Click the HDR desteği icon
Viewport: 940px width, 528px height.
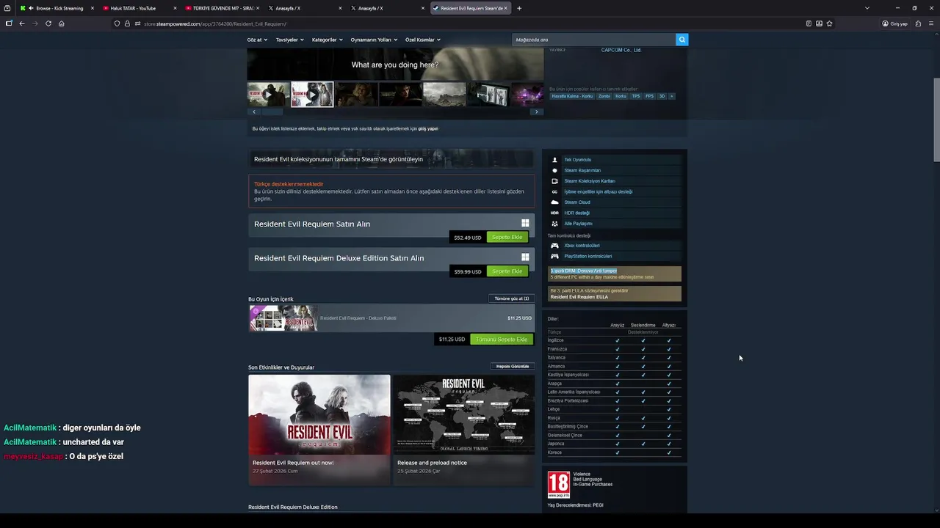click(555, 213)
